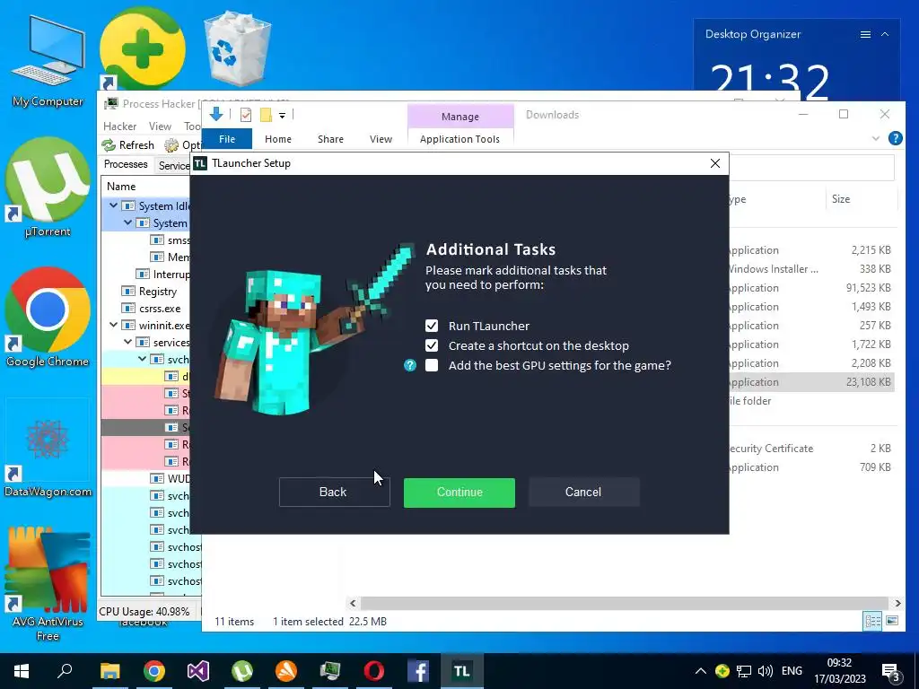
Task: Select the Processes tab in Process Hacker
Action: coord(126,165)
